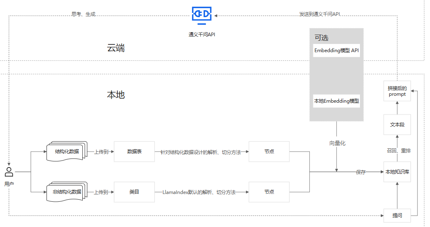The width and height of the screenshot is (430, 227).
Task: Select the 拼接后的 prompt box
Action: 397,91
